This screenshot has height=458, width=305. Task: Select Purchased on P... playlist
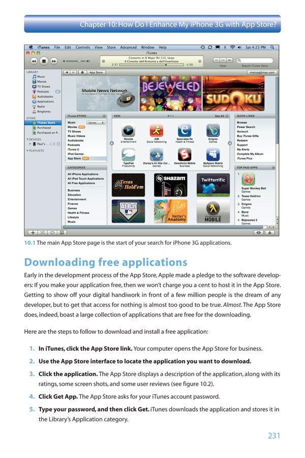tap(48, 133)
